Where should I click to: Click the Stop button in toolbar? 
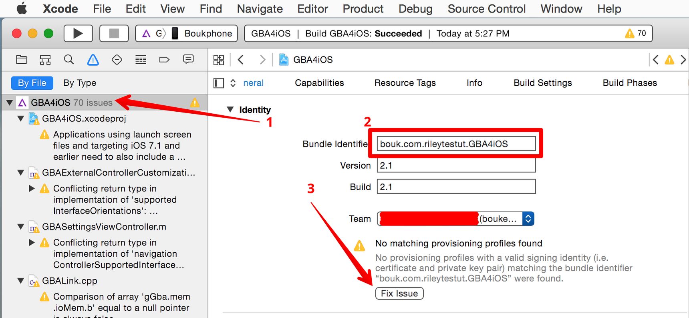point(114,33)
